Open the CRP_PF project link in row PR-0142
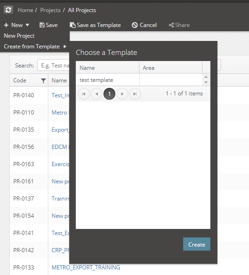Viewport: 249px width, 275px height. (60, 250)
